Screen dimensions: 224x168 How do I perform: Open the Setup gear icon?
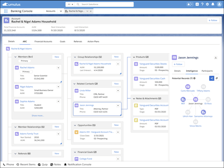point(207,4)
